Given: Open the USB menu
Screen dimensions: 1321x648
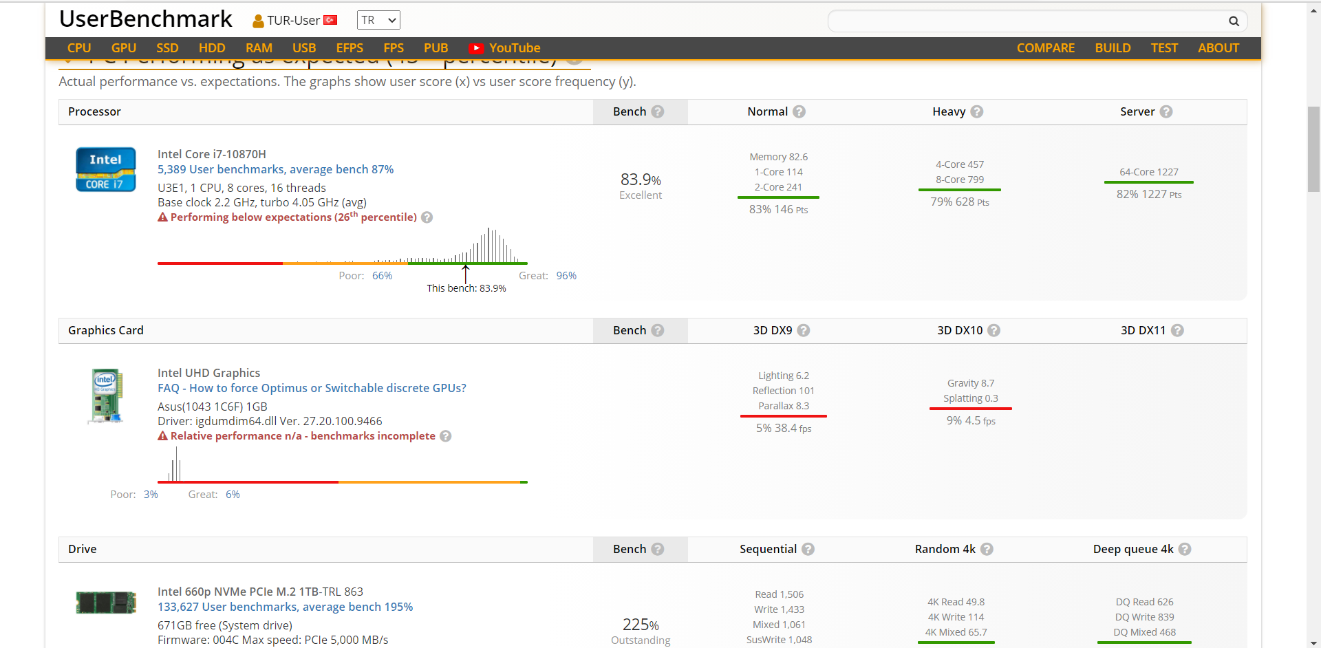Looking at the screenshot, I should click(304, 48).
